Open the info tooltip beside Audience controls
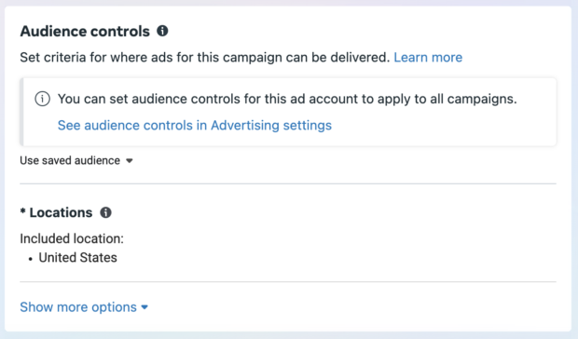This screenshot has height=339, width=578. (162, 31)
